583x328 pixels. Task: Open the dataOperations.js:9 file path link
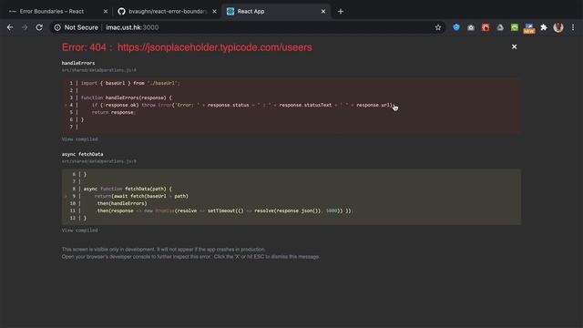click(x=99, y=161)
